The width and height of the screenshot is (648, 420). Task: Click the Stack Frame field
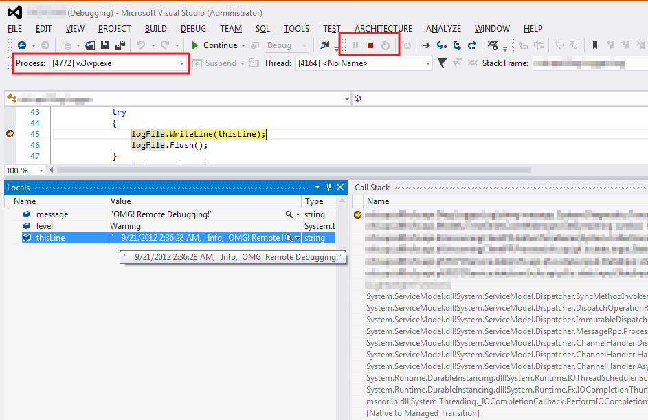pos(590,63)
